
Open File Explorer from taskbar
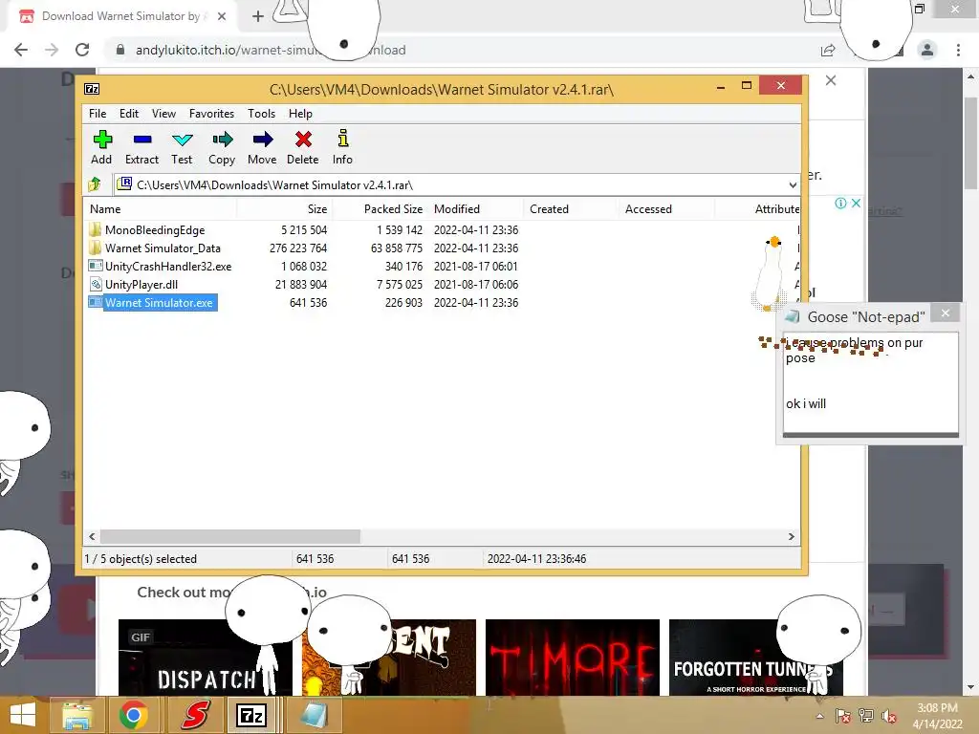click(x=77, y=715)
